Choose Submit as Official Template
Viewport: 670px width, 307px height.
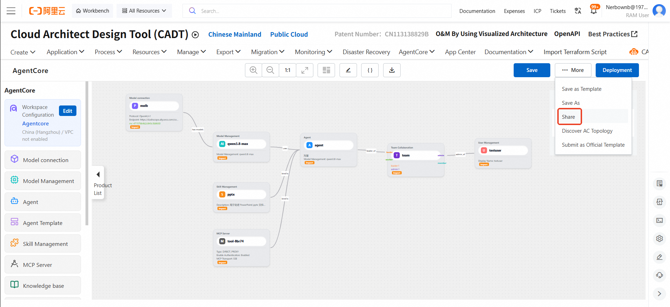[593, 145]
